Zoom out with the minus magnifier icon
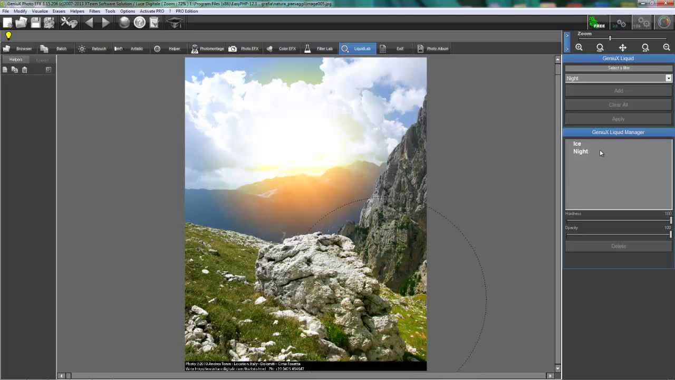This screenshot has height=380, width=675. [667, 47]
